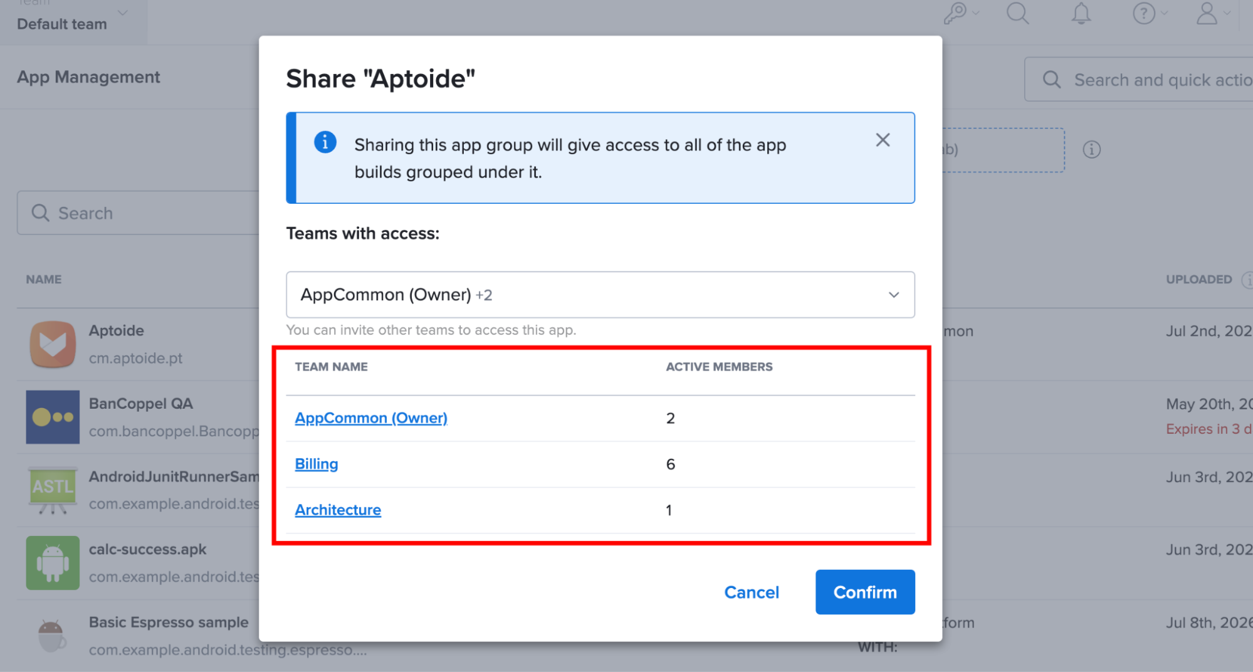Click the calc-success.apk app name
Viewport: 1253px width, 672px height.
(x=147, y=549)
